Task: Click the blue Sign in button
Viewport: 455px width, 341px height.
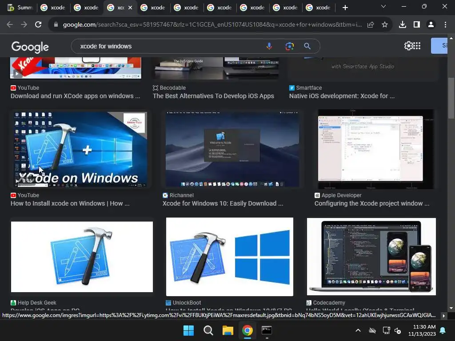Action: (439, 46)
